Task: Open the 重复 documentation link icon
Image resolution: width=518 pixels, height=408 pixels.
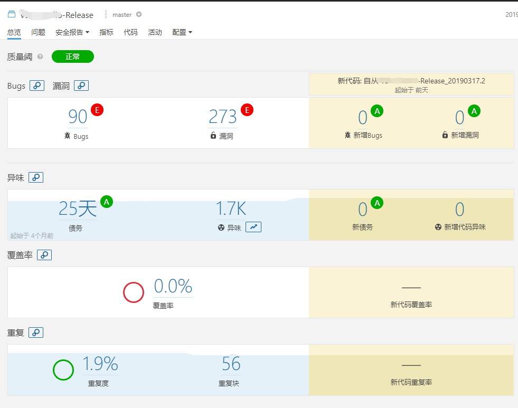Action: click(x=36, y=333)
